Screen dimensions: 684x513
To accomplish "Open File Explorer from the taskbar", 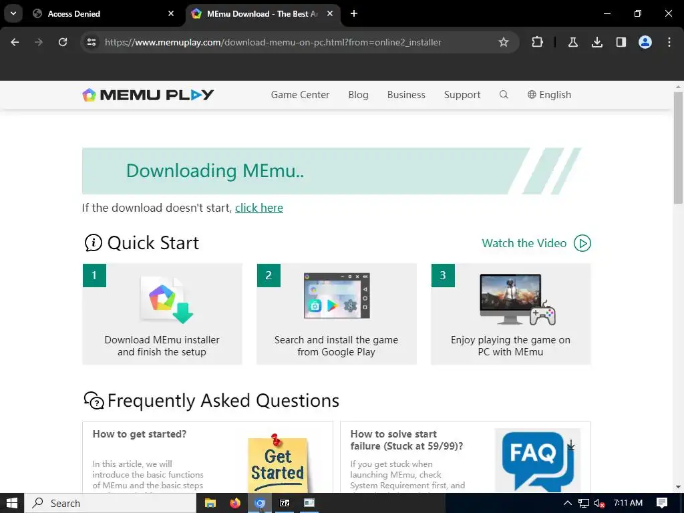I will tap(210, 503).
